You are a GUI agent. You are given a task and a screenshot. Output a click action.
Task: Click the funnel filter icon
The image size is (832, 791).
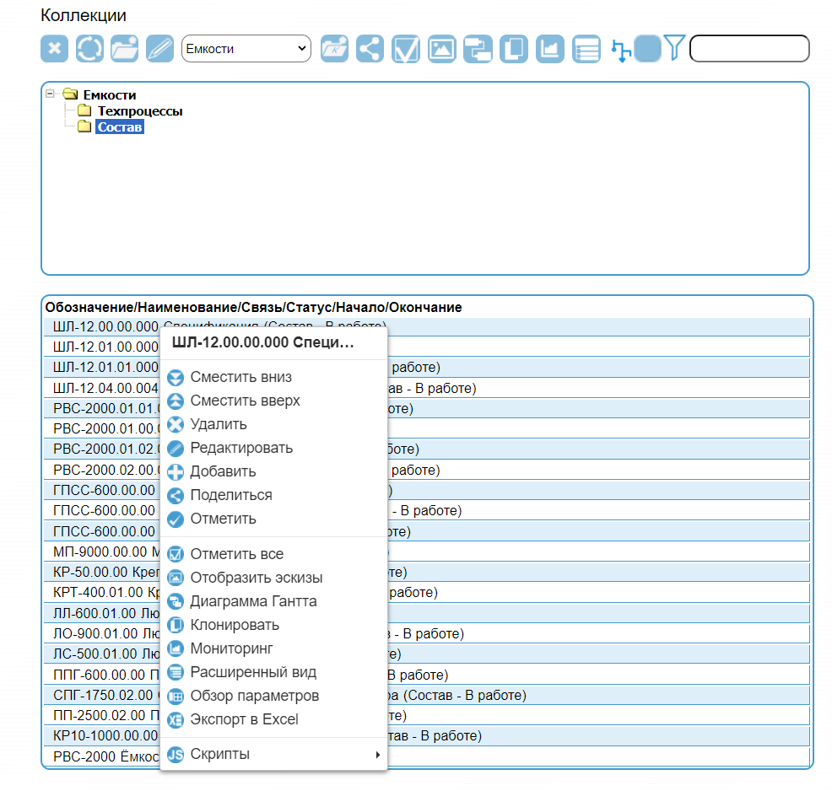pos(673,47)
